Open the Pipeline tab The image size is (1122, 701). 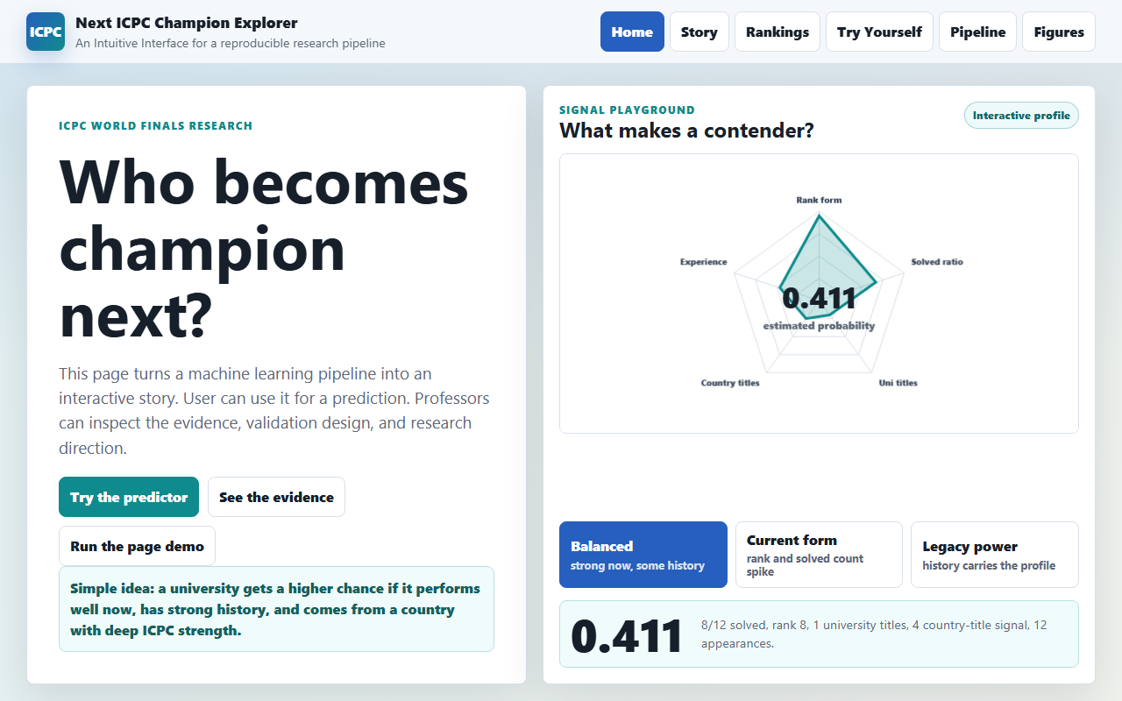click(977, 32)
